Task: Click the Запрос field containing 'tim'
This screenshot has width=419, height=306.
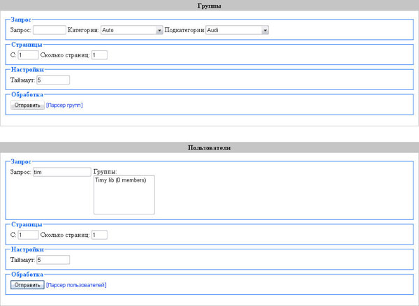Action: (61, 171)
